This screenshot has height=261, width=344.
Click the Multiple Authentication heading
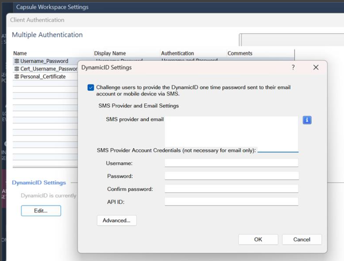(x=47, y=34)
